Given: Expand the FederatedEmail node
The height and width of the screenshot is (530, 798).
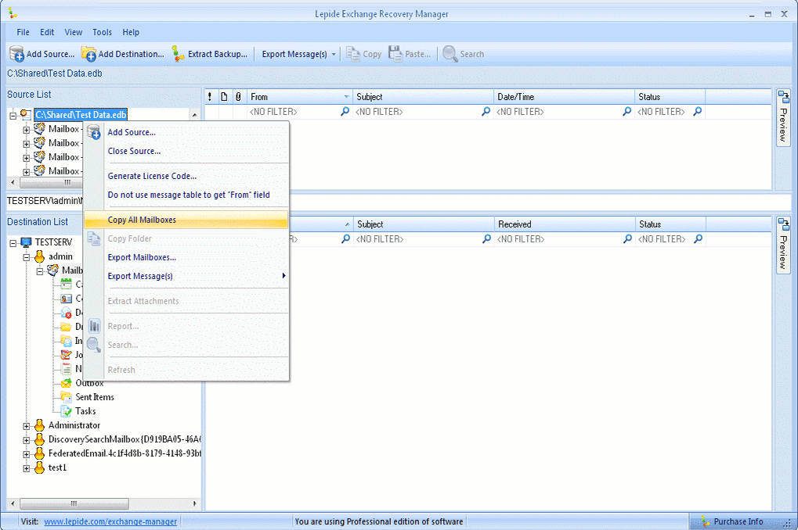Looking at the screenshot, I should tap(27, 454).
